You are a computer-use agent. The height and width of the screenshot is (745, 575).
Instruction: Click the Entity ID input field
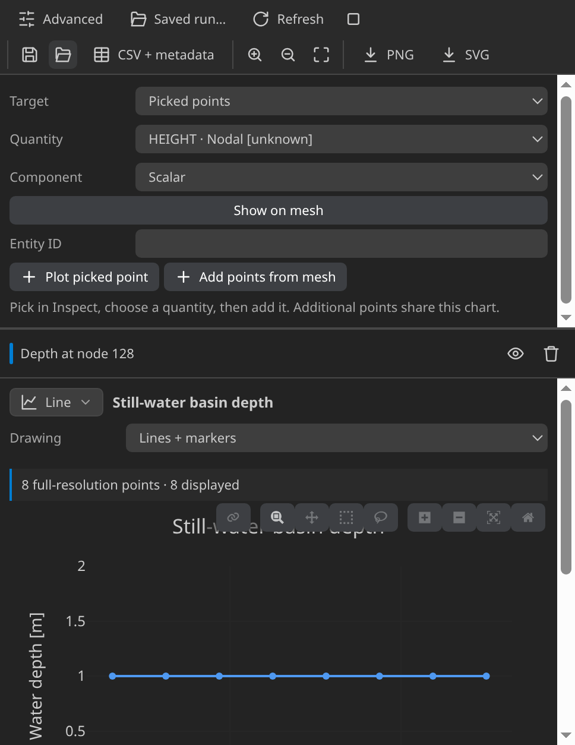[x=342, y=244]
